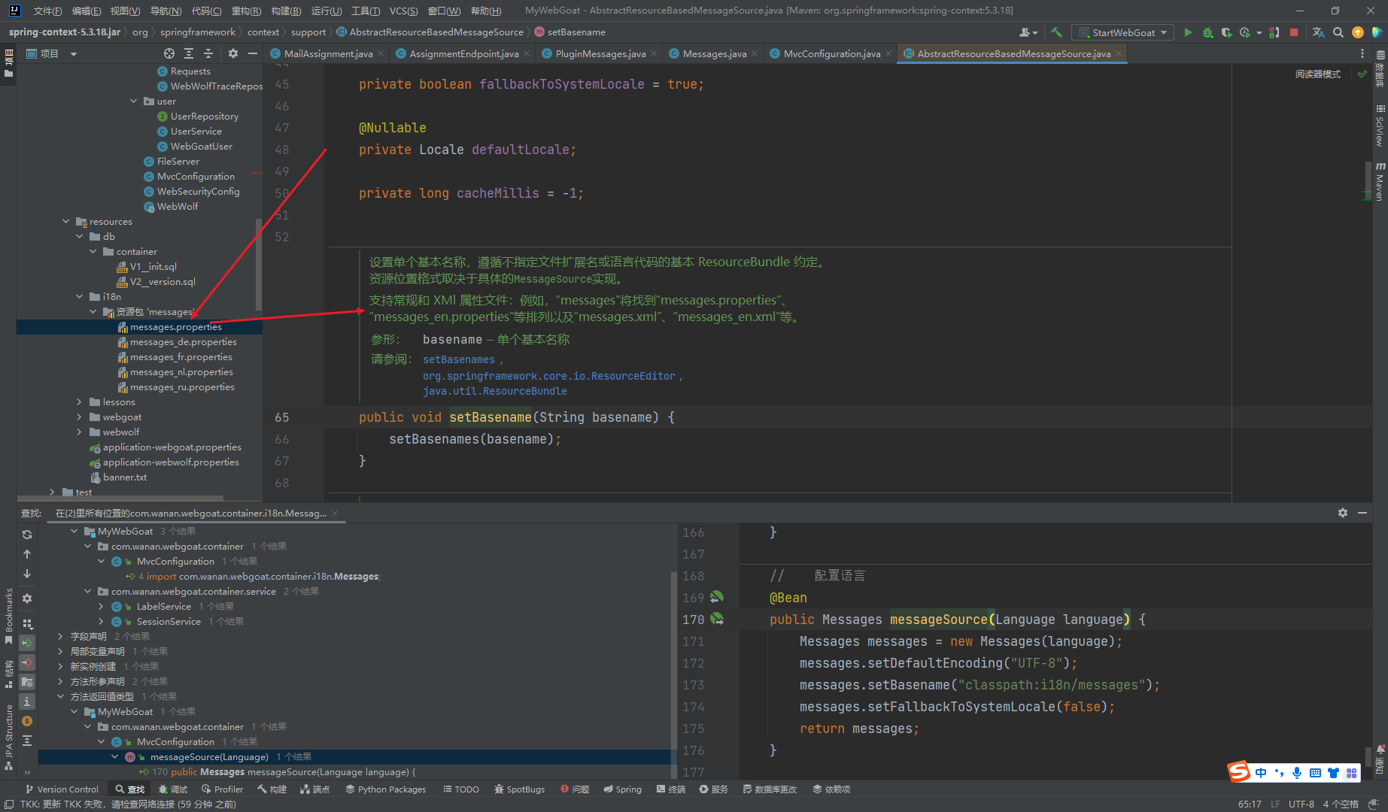Screen dimensions: 1388x812
Task: Go to previous occurrence up arrow
Action: [x=27, y=554]
